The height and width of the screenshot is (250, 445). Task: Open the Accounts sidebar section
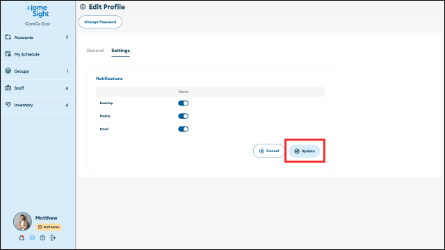[x=38, y=37]
